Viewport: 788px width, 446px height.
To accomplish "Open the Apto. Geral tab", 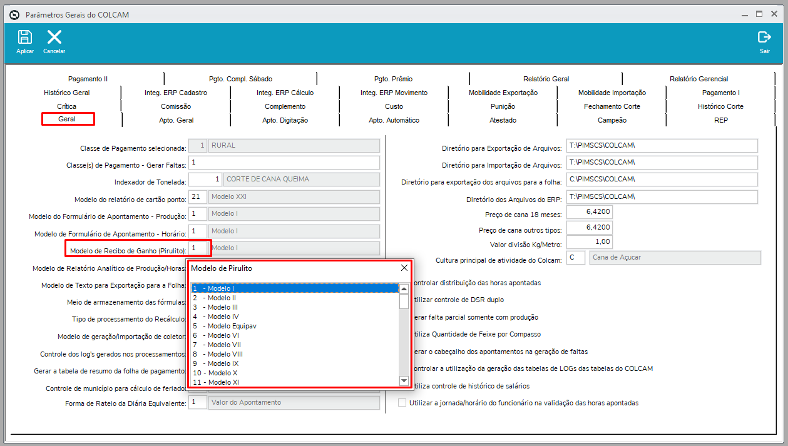I will pyautogui.click(x=176, y=120).
